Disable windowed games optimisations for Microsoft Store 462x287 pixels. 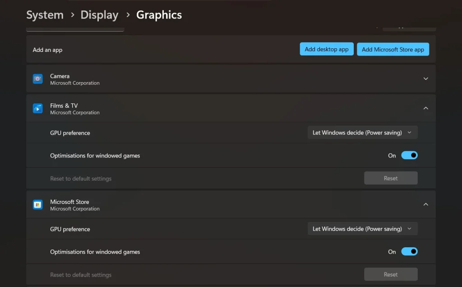410,251
